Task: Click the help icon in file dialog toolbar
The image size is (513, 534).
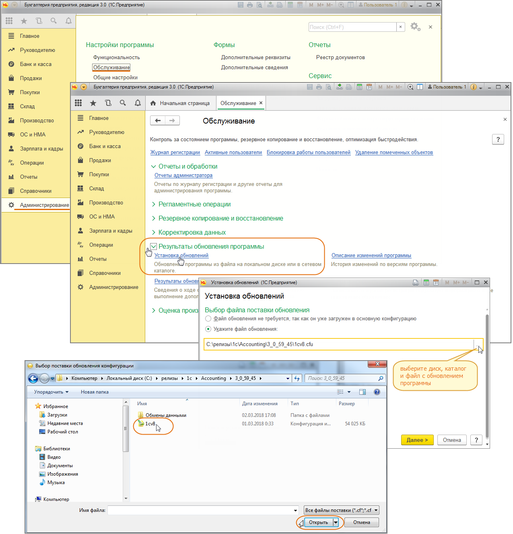Action: [x=377, y=392]
